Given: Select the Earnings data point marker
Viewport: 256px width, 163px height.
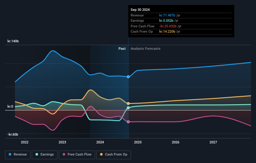Looking at the screenshot, I should tap(128, 108).
